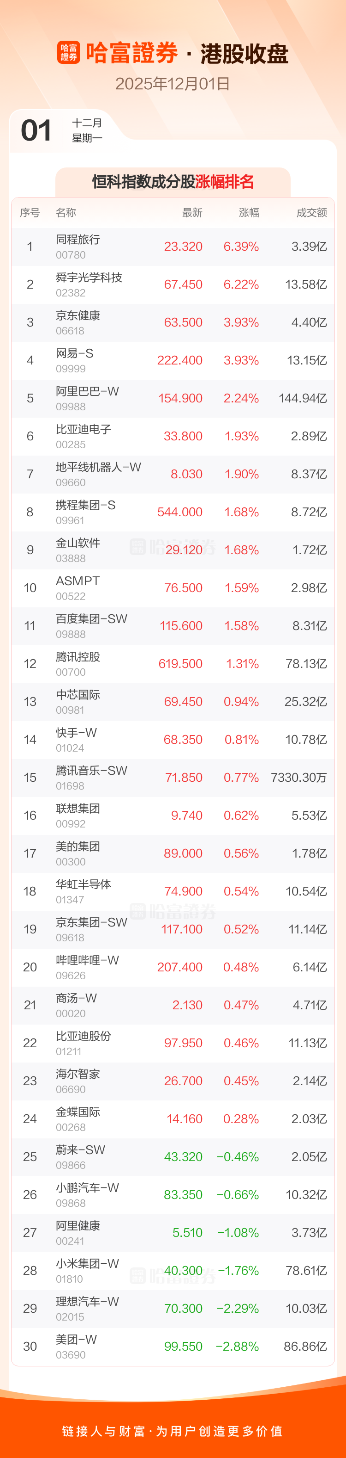Click 网易-S latest price 222.400
Screen dimensions: 346x1458
click(179, 360)
